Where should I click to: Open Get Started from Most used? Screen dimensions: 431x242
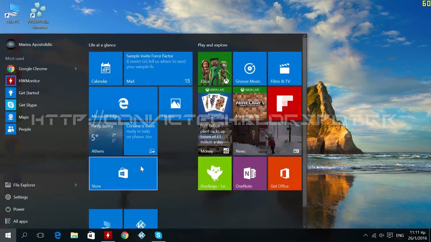42,93
